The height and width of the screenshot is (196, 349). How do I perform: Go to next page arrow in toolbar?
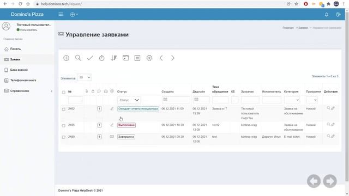[173, 58]
